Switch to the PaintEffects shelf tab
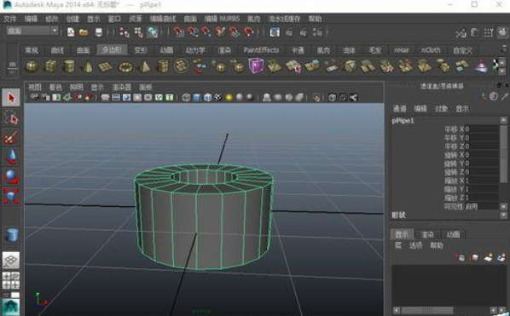The width and height of the screenshot is (510, 316). click(x=261, y=50)
